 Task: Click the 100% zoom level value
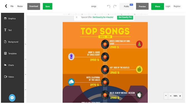click(175, 96)
